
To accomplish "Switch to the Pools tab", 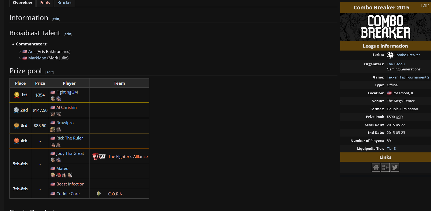I will click(x=45, y=3).
